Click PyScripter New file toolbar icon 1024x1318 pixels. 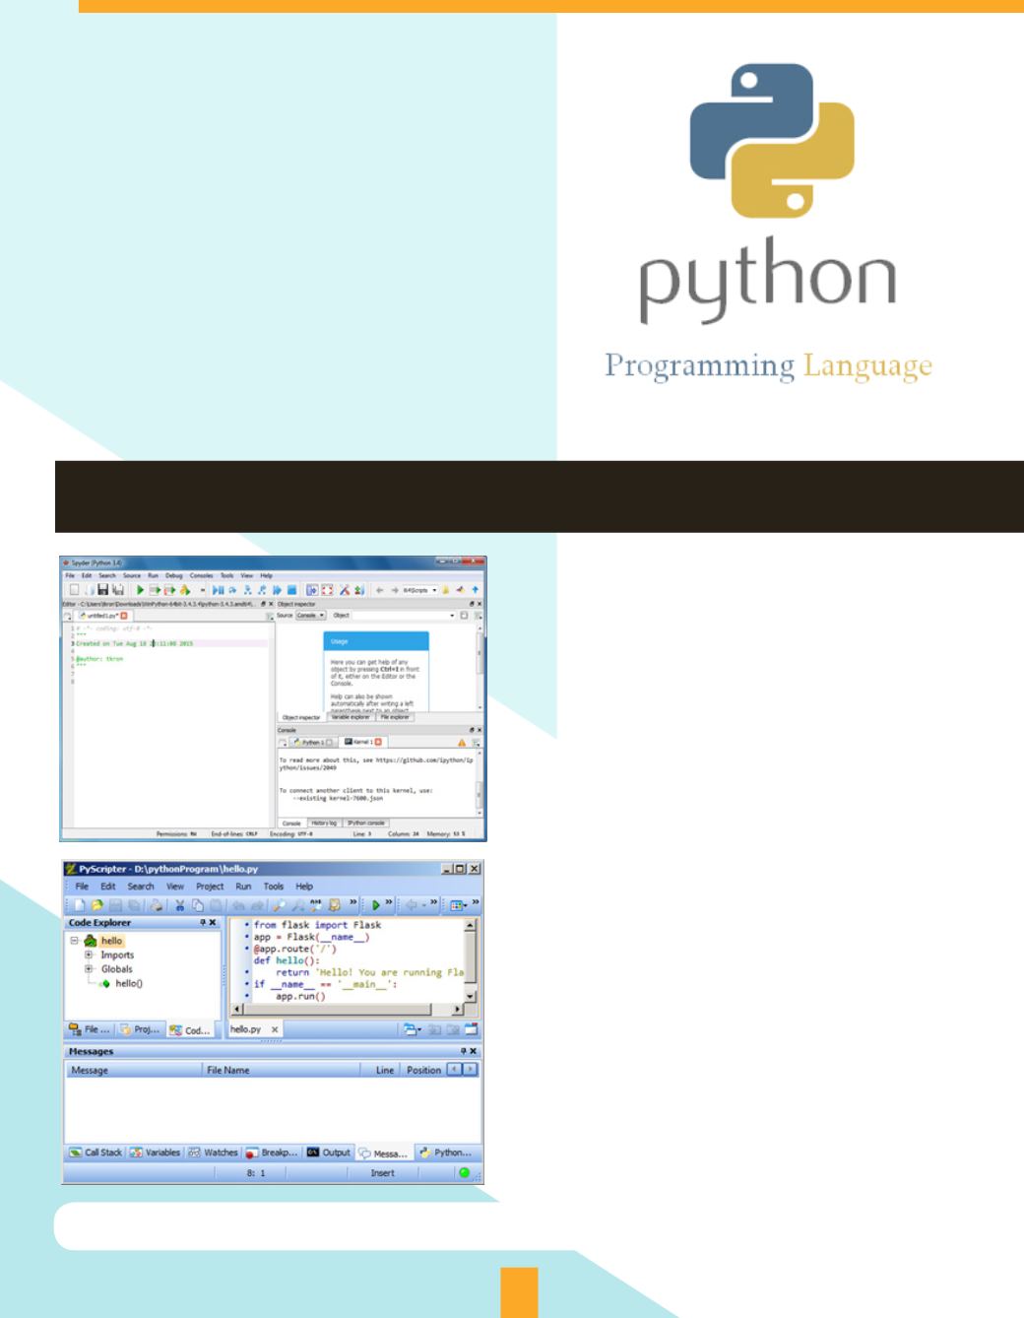pyautogui.click(x=80, y=904)
